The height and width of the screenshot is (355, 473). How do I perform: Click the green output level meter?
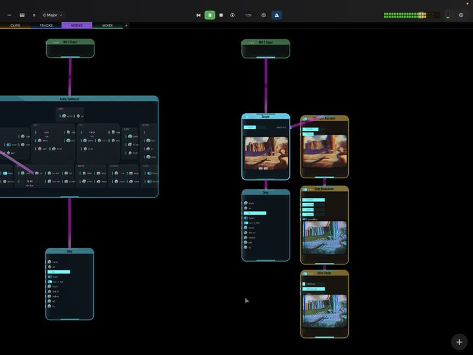point(411,15)
